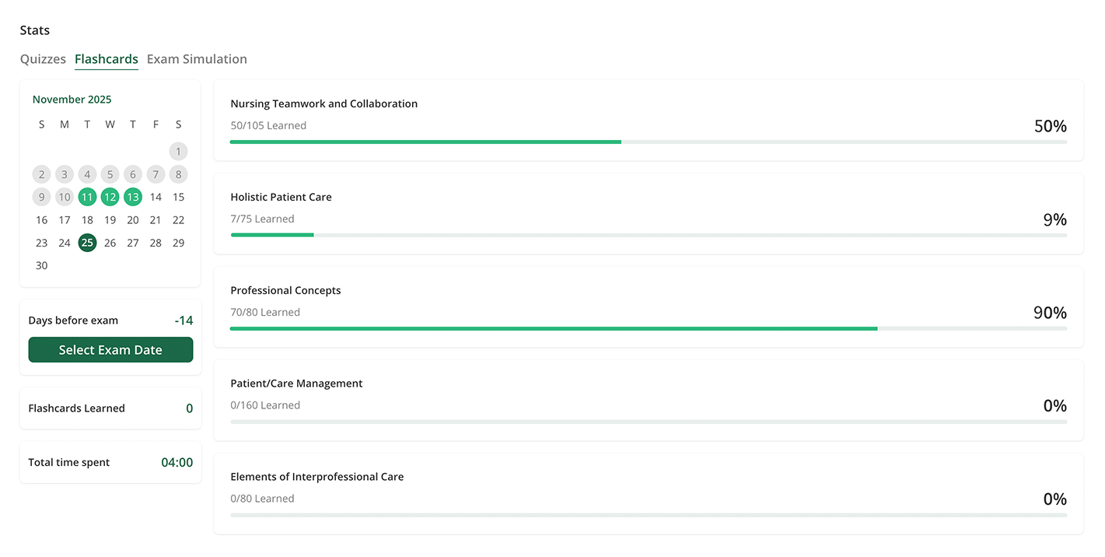Click the Professional Concepts progress bar
Screen dimensions: 1105x557
click(648, 328)
